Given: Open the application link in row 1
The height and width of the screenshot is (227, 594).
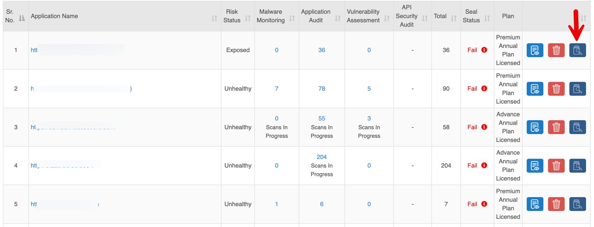Looking at the screenshot, I should click(x=34, y=50).
